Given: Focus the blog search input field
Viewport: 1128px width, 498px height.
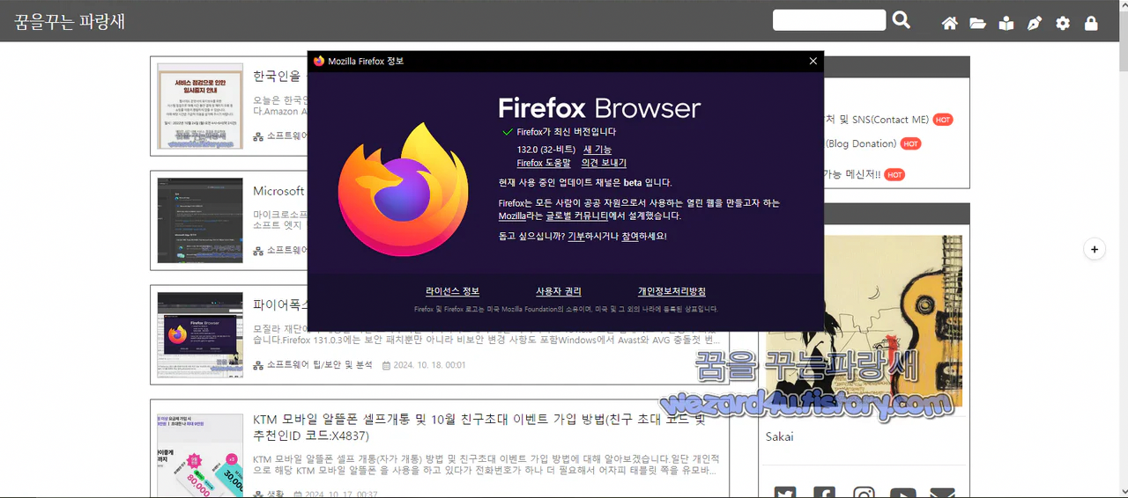Looking at the screenshot, I should pos(829,20).
